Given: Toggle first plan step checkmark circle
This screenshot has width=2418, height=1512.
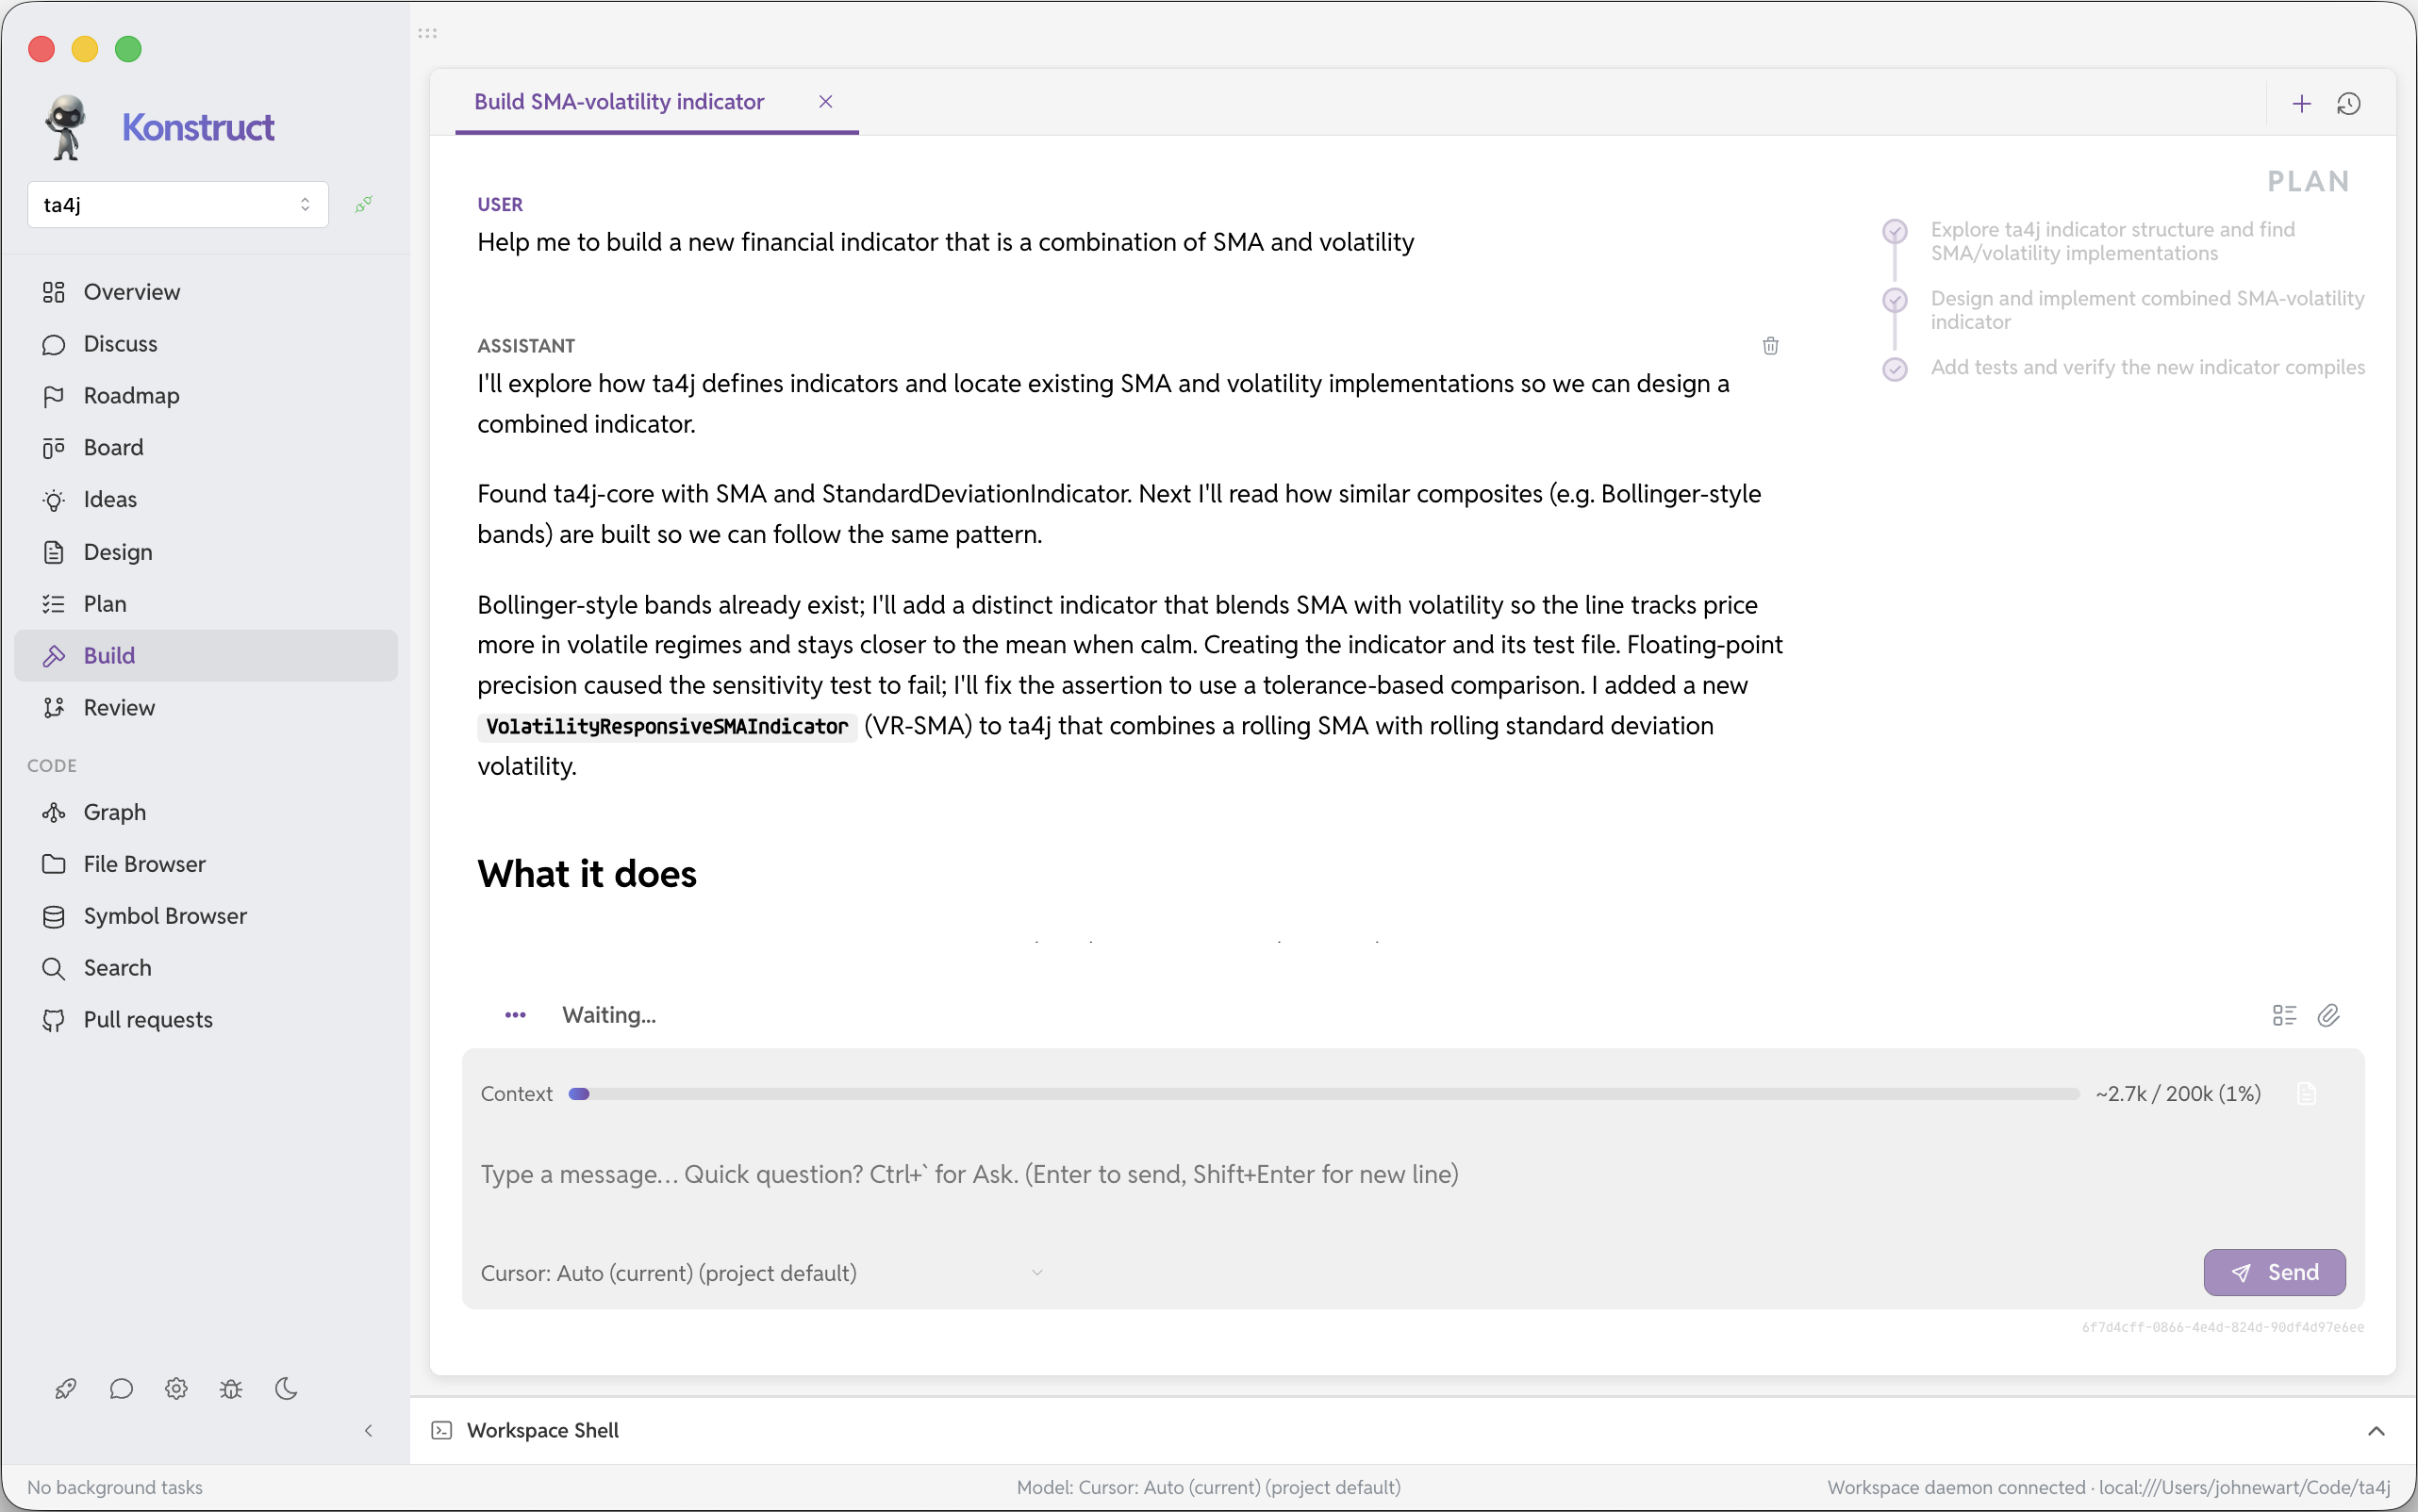Looking at the screenshot, I should pyautogui.click(x=1895, y=231).
